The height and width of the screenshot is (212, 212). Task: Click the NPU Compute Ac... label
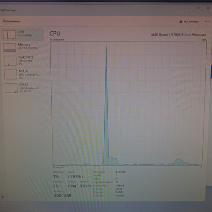(29, 74)
